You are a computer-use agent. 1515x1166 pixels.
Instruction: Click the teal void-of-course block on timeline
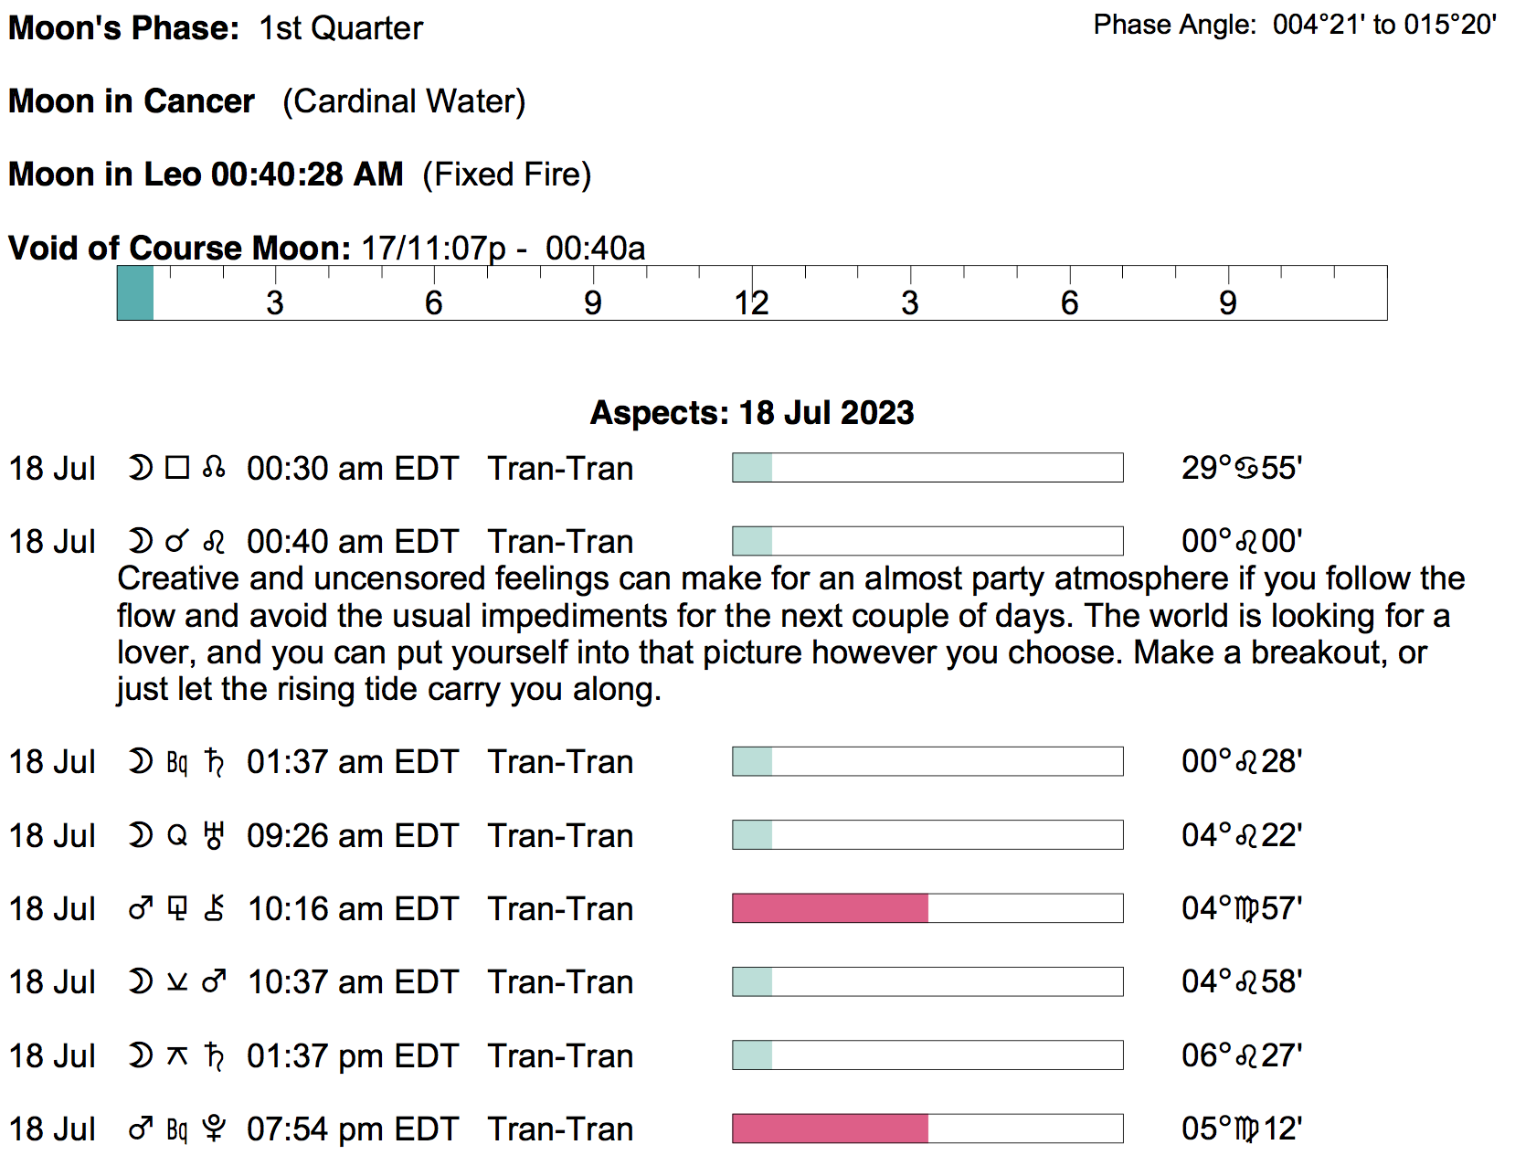coord(135,293)
